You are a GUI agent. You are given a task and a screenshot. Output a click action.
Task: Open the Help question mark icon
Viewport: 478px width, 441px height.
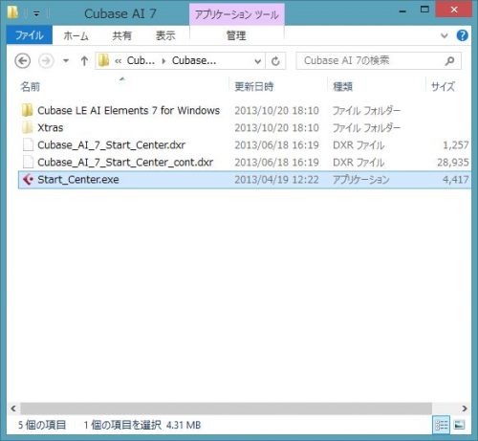tap(462, 35)
